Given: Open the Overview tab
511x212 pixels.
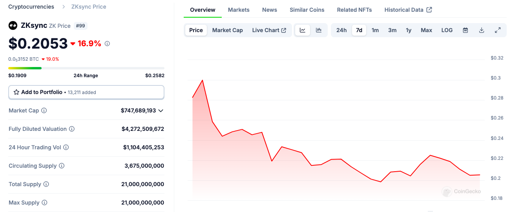Looking at the screenshot, I should click(x=203, y=10).
